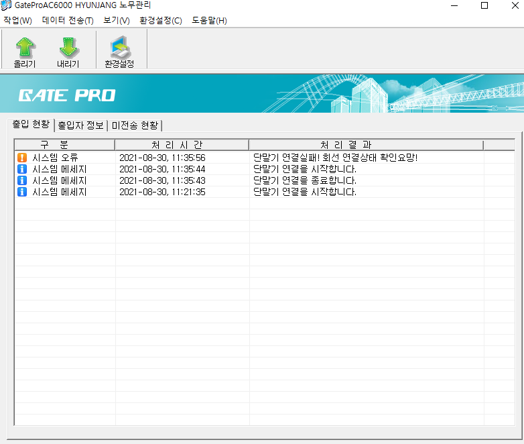This screenshot has width=524, height=444.
Task: Click the info icon in the 11:35:43 row
Action: click(x=22, y=180)
